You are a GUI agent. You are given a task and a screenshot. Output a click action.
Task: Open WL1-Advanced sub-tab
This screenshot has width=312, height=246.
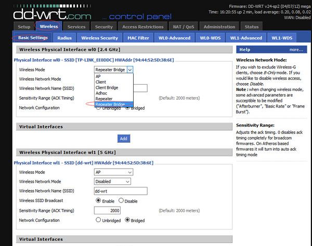point(246,38)
